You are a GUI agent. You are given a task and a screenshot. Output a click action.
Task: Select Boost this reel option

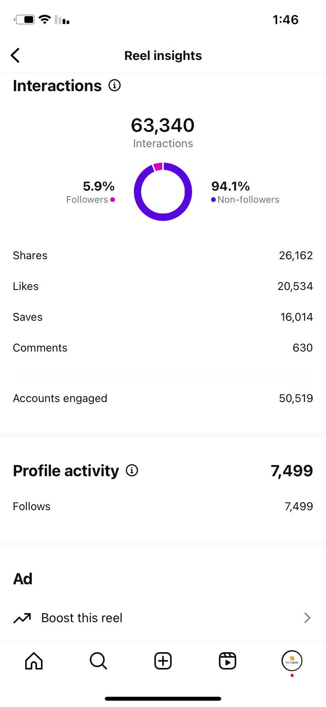click(163, 618)
